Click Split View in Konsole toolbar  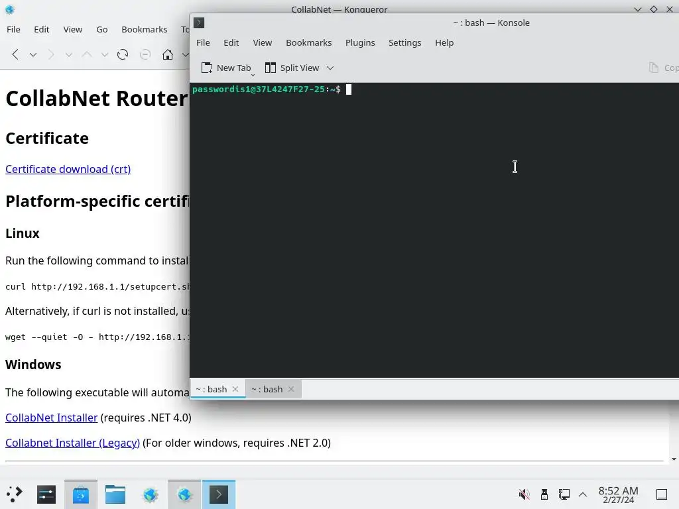[x=292, y=68]
